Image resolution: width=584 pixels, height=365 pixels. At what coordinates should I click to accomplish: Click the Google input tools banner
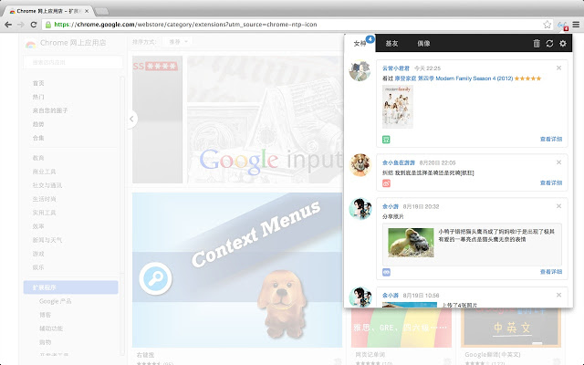point(266,120)
